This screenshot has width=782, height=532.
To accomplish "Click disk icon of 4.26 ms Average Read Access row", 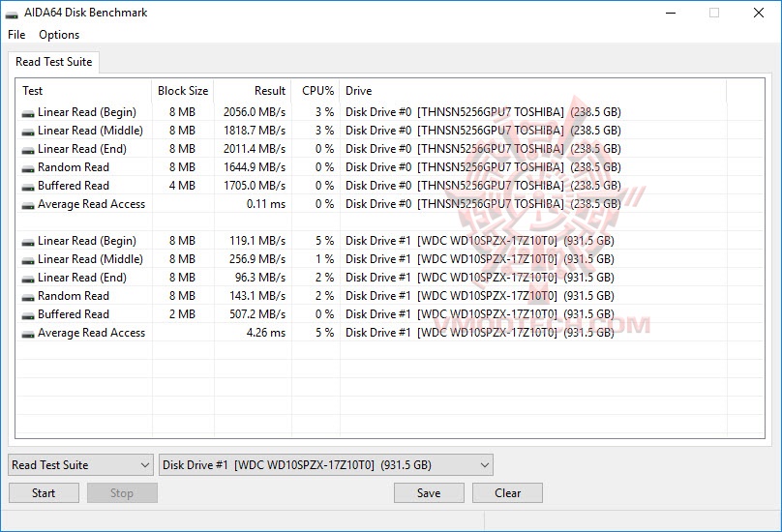I will point(28,335).
